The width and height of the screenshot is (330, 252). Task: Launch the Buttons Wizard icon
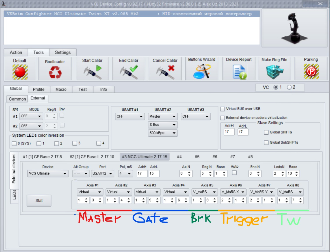pyautogui.click(x=202, y=71)
